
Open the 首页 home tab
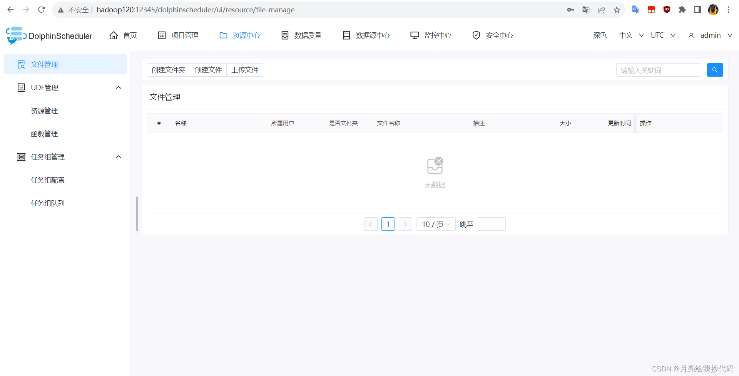tap(123, 35)
